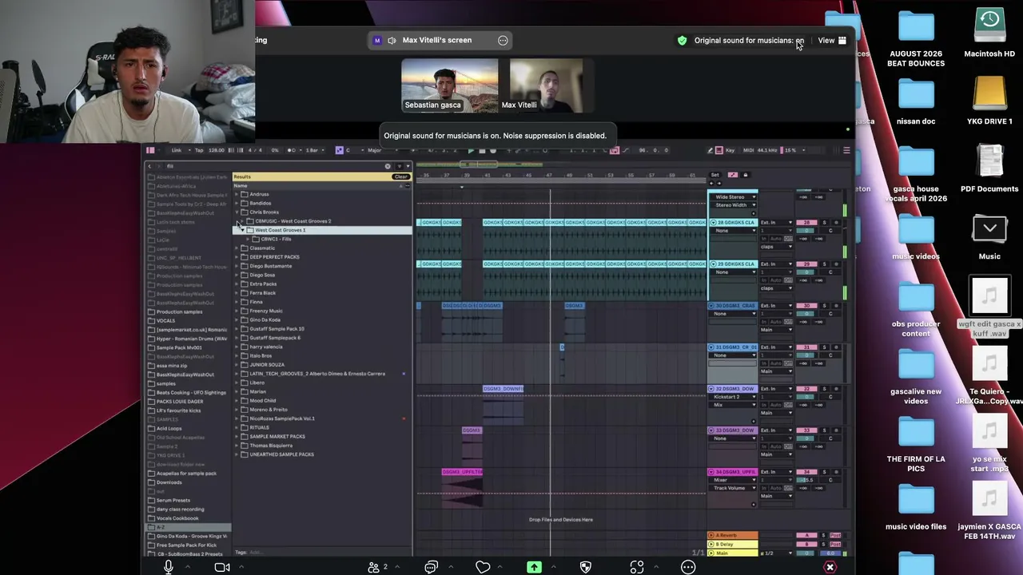The image size is (1023, 575).
Task: Click the clear search X icon in the browser
Action: click(388, 166)
